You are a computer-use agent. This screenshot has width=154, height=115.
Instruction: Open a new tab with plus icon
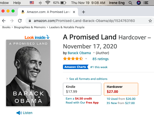(x=84, y=12)
